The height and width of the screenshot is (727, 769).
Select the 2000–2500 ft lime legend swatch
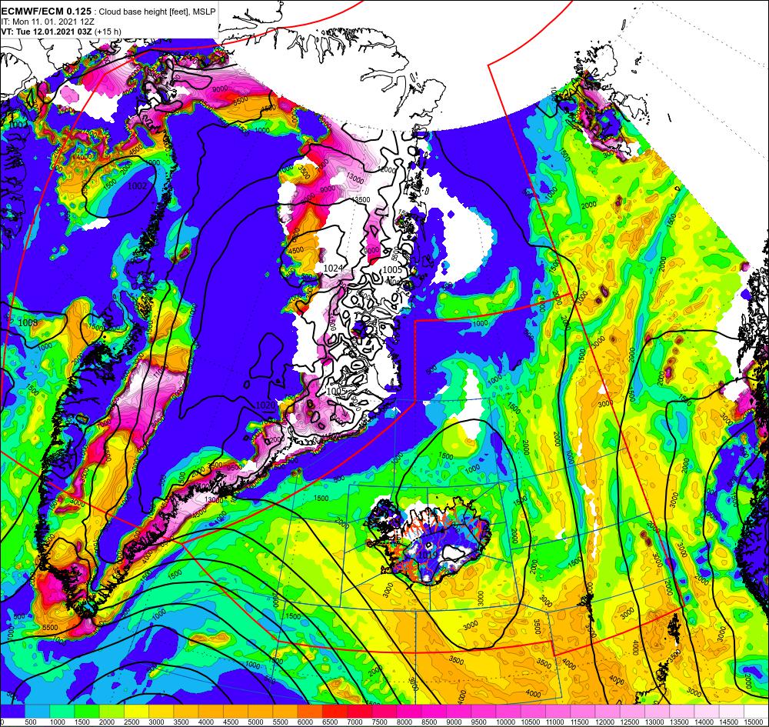[112, 711]
